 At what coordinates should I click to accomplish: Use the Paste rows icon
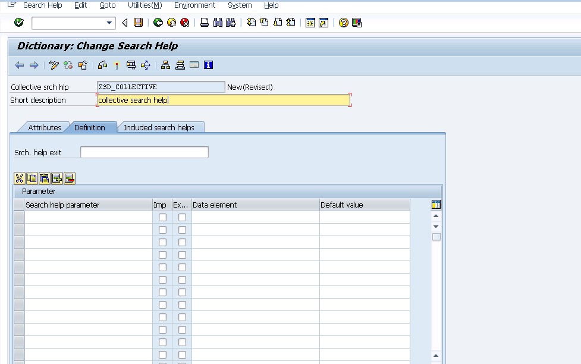pos(44,178)
